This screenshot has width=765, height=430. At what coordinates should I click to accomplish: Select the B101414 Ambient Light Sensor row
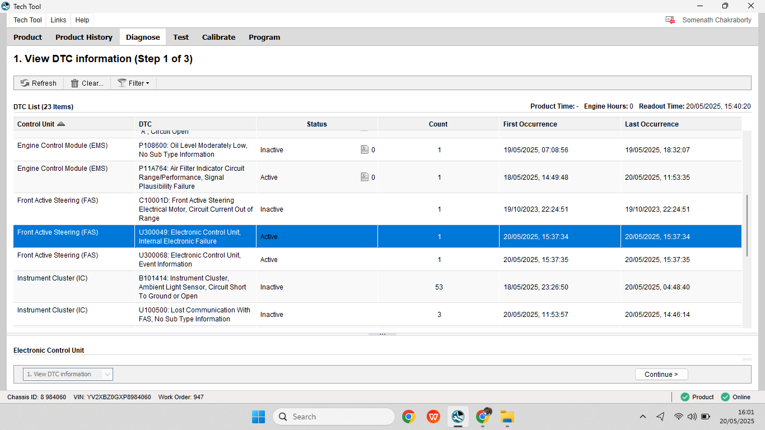(377, 287)
